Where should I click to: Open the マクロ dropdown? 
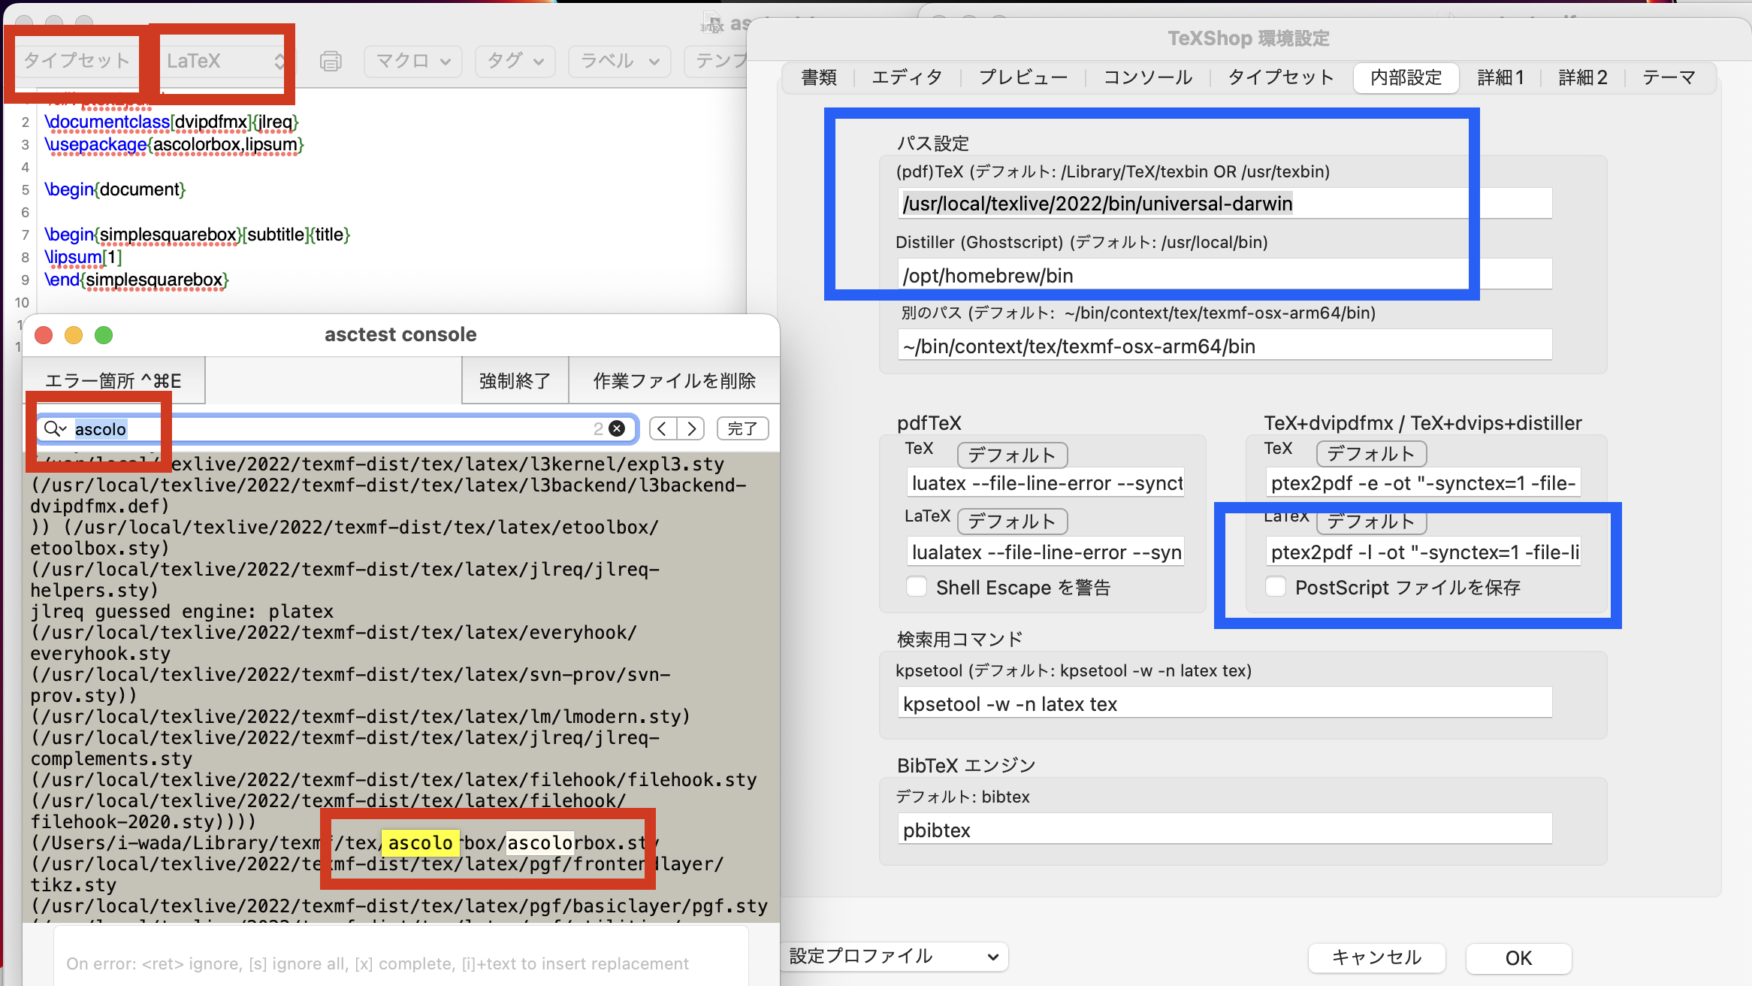(x=413, y=61)
